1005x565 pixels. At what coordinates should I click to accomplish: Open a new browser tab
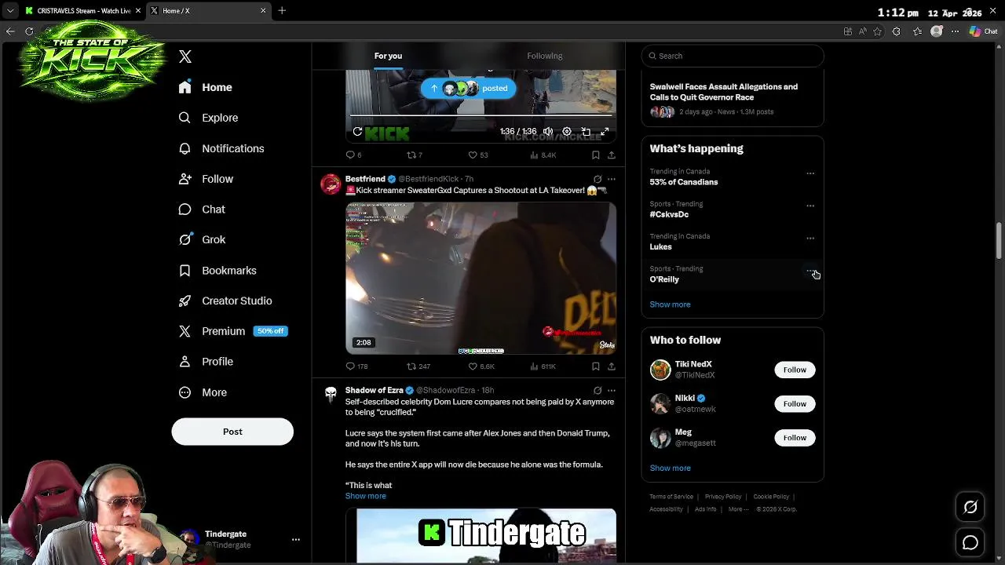(282, 11)
